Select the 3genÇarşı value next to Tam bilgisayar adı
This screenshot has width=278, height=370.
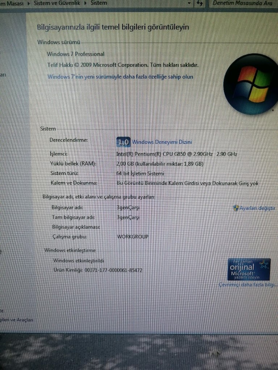tap(128, 217)
